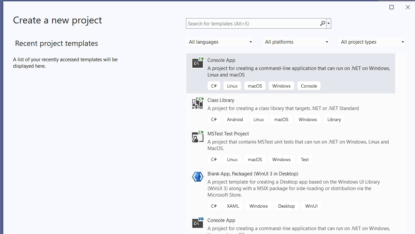The height and width of the screenshot is (234, 415).
Task: Click the Windows tag under Class Library
Action: 308,119
